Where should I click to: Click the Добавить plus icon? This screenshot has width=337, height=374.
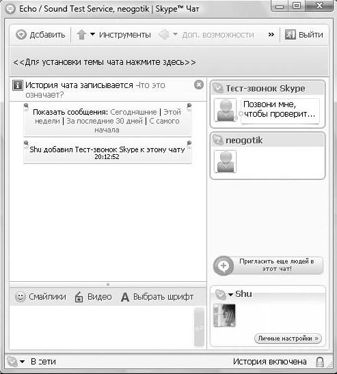coord(21,35)
